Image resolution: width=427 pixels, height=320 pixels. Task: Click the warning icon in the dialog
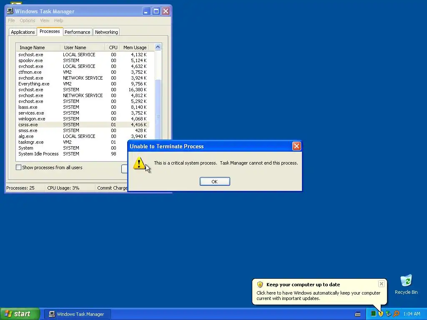(x=139, y=163)
